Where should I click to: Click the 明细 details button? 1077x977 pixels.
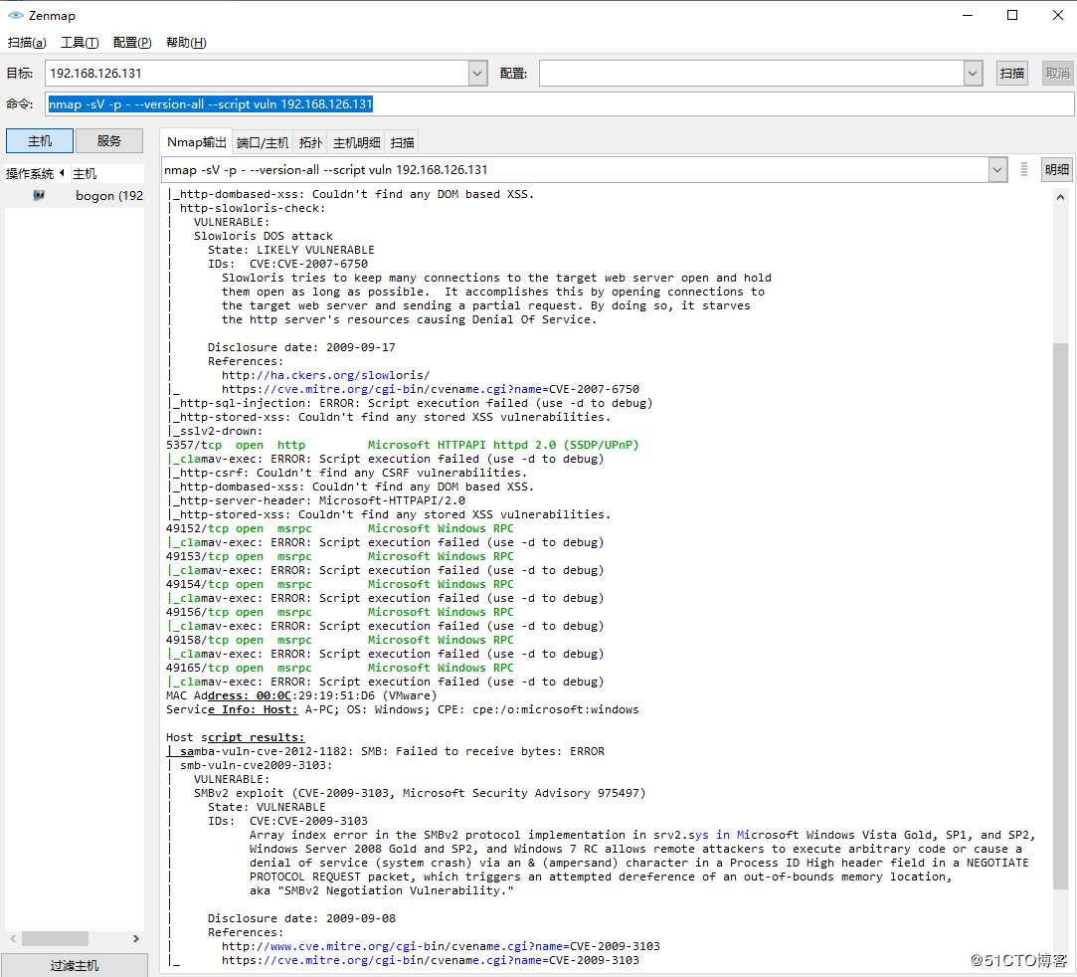pos(1056,170)
